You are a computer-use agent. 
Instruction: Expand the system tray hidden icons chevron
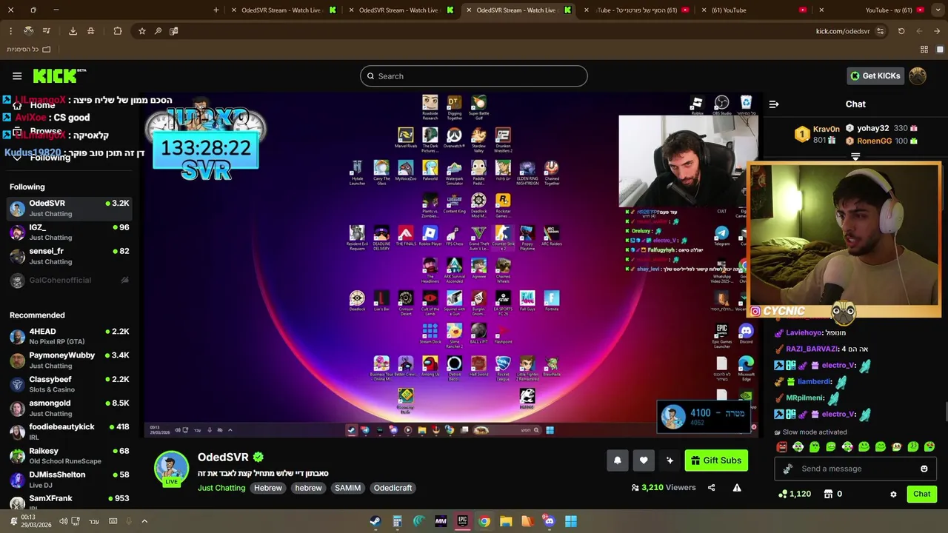(x=144, y=521)
